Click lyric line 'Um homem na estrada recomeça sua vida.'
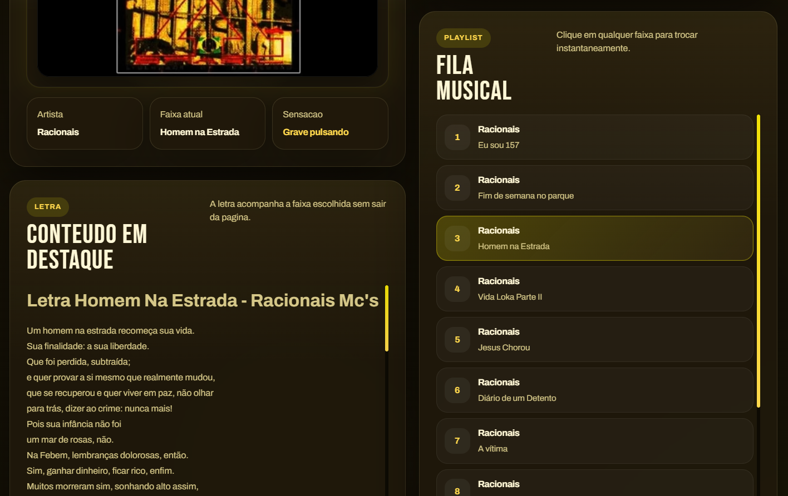 click(111, 331)
